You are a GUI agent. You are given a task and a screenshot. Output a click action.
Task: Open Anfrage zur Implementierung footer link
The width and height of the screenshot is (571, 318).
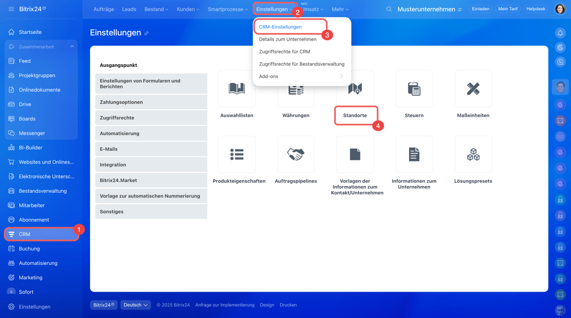[225, 305]
